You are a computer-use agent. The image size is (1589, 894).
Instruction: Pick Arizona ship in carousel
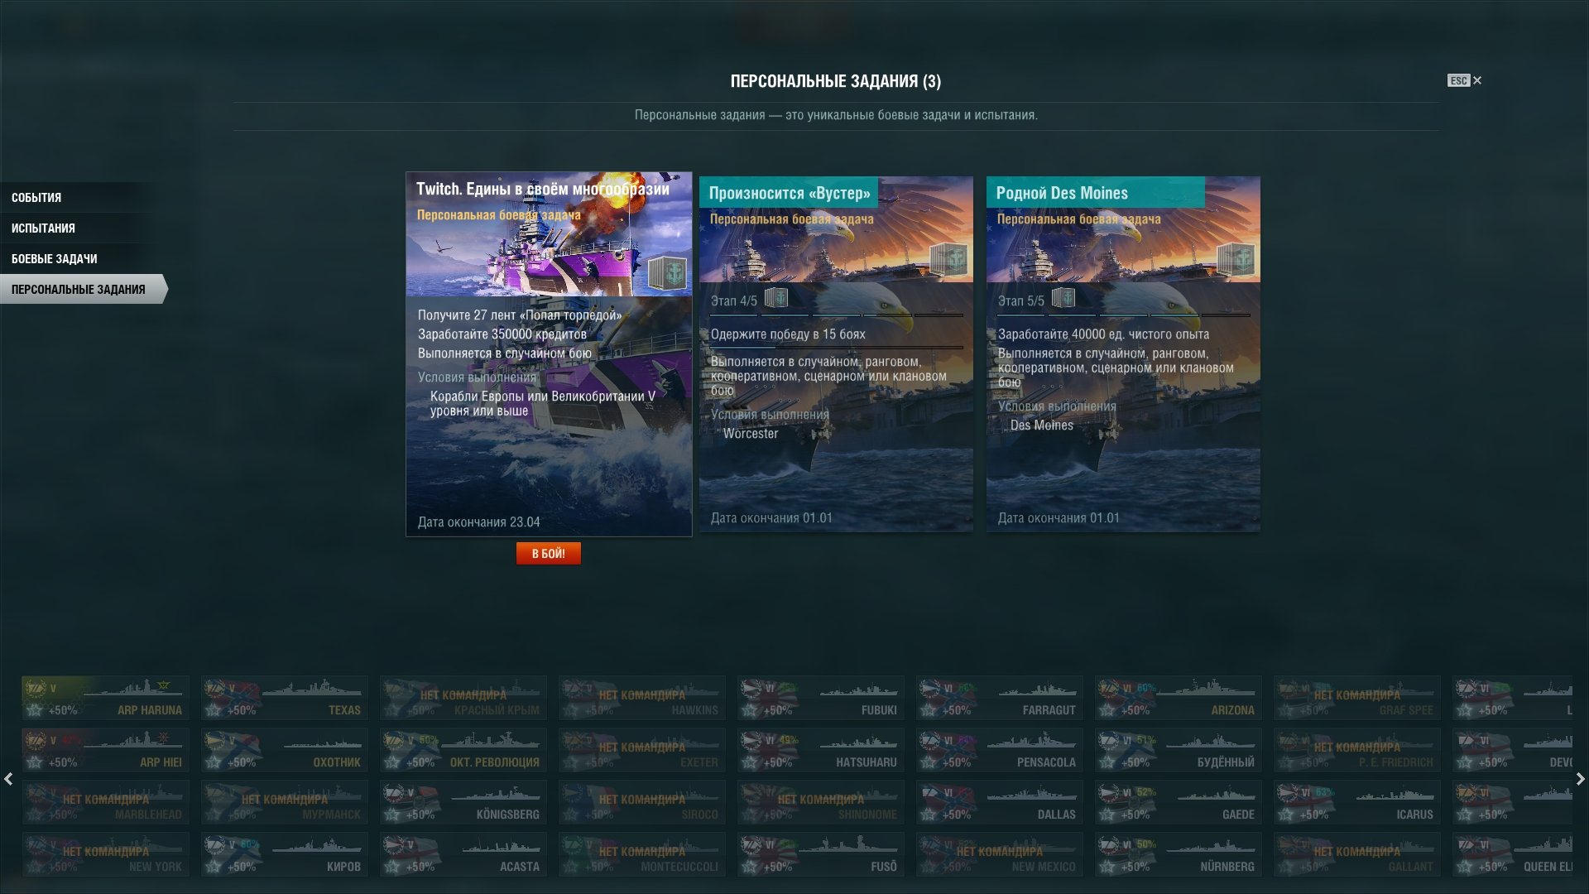pos(1178,698)
